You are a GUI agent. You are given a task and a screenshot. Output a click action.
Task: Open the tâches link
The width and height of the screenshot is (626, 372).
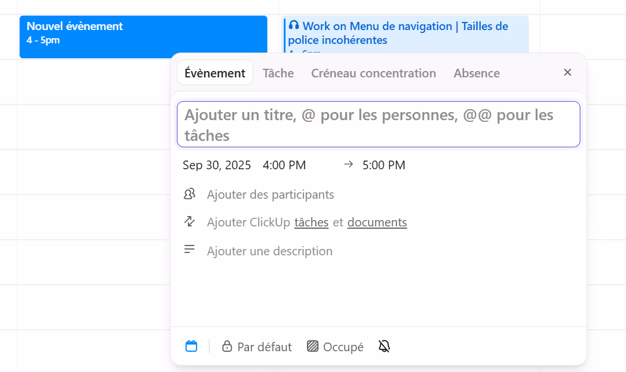tap(311, 222)
